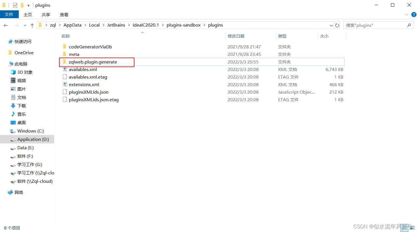Switch to the 主页 ribbon tab
417x232 pixels.
(28, 15)
